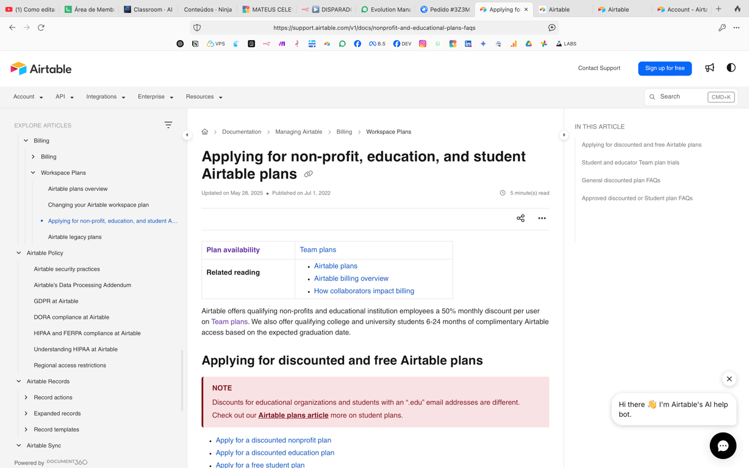The width and height of the screenshot is (749, 468).
Task: Switch to the Evolution Manager browser tab
Action: pos(385,9)
